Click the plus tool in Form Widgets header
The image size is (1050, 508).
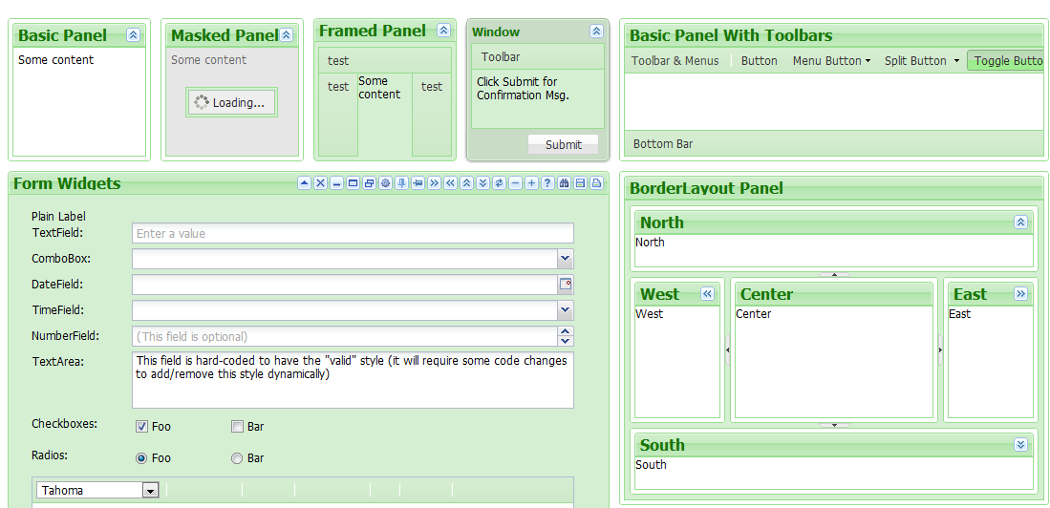click(x=532, y=182)
